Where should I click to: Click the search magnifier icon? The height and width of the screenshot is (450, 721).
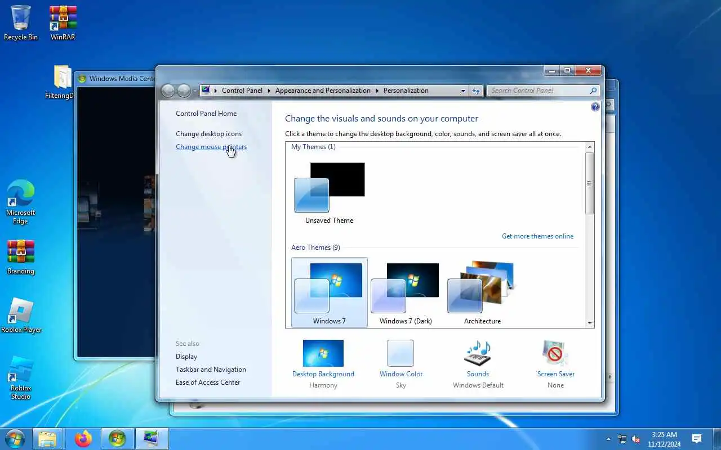click(593, 91)
